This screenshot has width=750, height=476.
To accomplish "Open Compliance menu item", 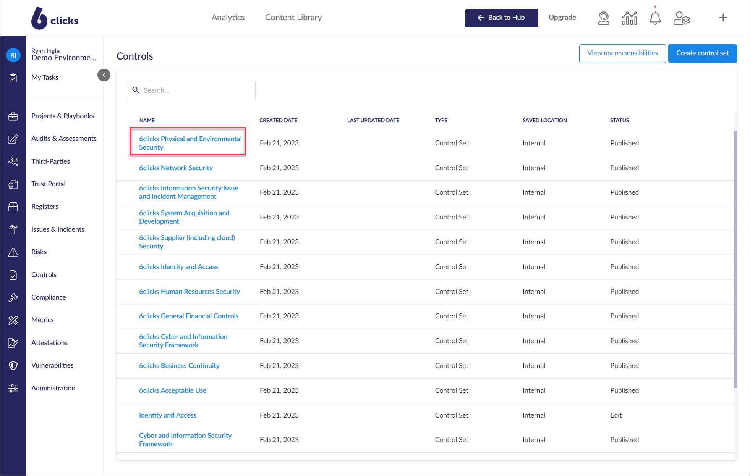I will [x=49, y=297].
